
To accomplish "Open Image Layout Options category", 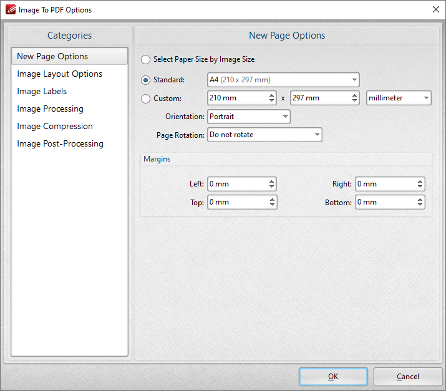I will coord(69,74).
